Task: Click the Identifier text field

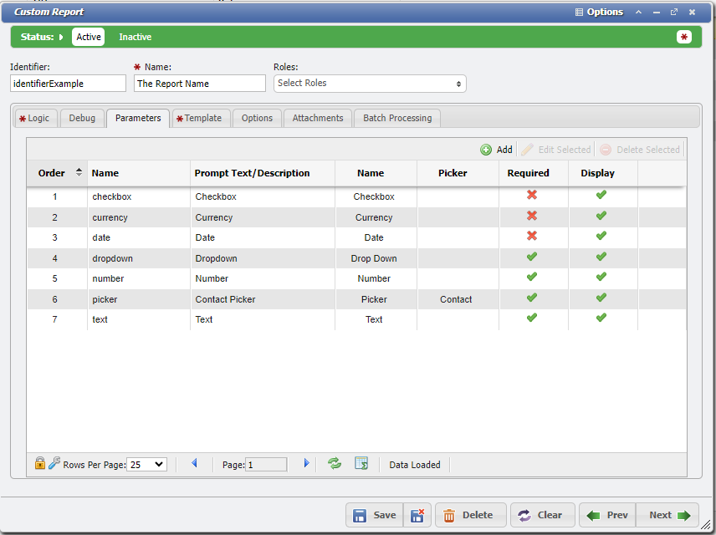Action: pos(68,84)
